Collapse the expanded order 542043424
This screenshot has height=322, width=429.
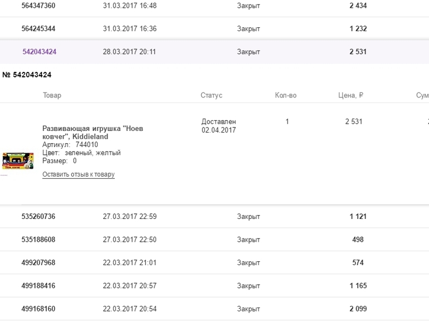point(39,52)
